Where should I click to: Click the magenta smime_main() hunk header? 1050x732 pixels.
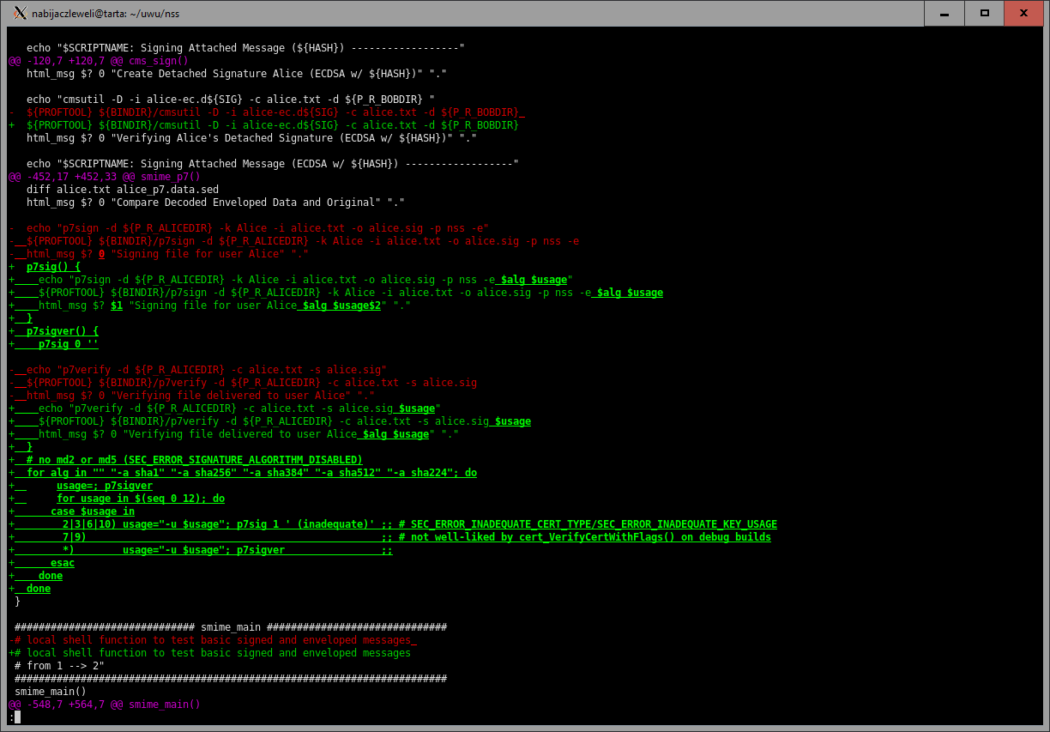pyautogui.click(x=105, y=705)
